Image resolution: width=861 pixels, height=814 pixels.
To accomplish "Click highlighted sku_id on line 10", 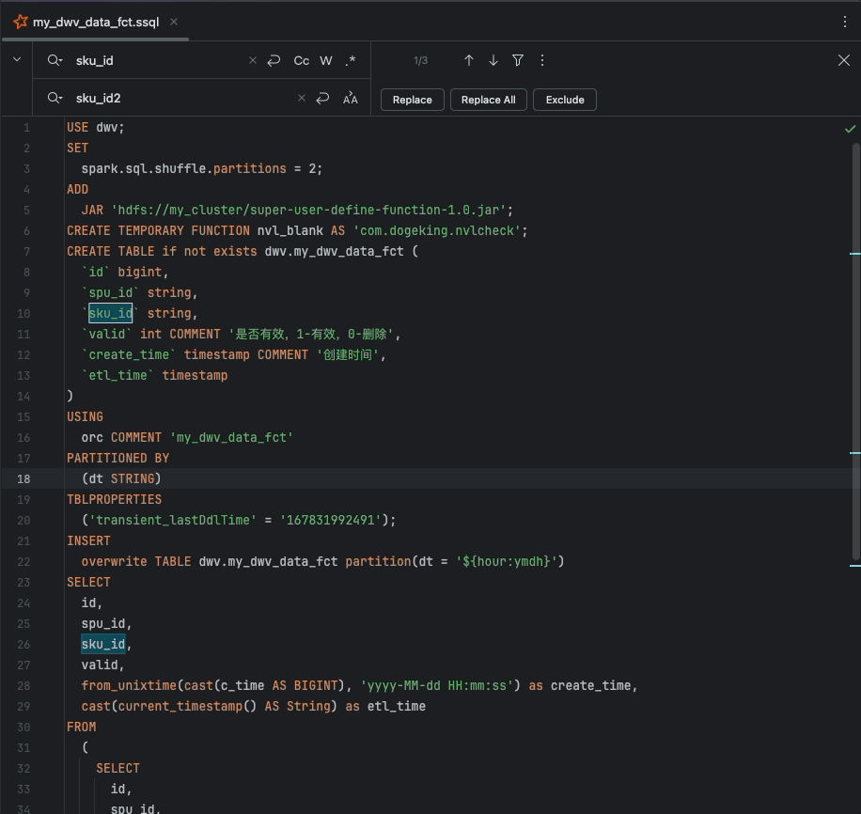I will [110, 313].
